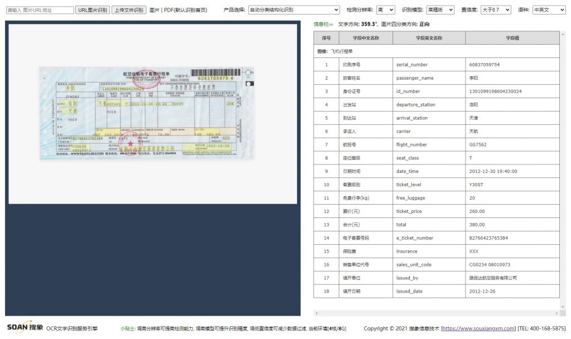
Task: Click the total value 380.00
Action: pos(477,225)
